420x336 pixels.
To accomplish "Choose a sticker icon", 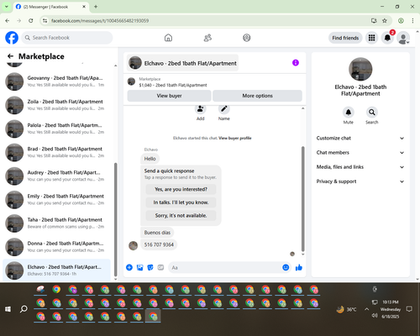I will point(150,268).
